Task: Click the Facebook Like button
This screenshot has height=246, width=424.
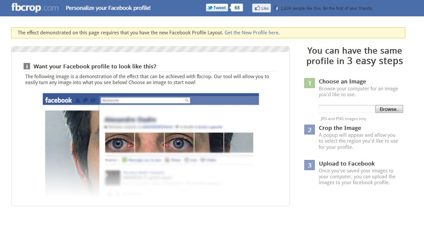Action: click(x=261, y=8)
